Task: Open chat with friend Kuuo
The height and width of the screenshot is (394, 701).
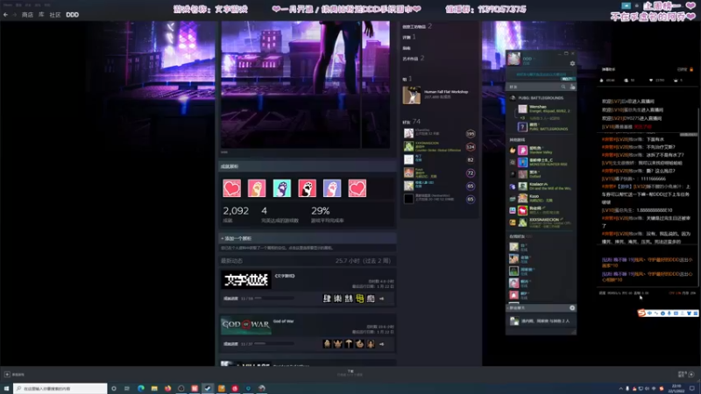Action: pos(541,199)
